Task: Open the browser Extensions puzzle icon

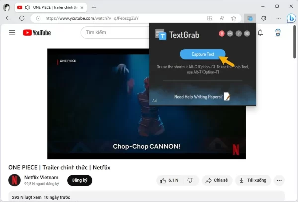Action: pos(264,18)
